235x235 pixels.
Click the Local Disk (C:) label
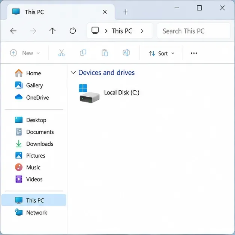(x=122, y=93)
